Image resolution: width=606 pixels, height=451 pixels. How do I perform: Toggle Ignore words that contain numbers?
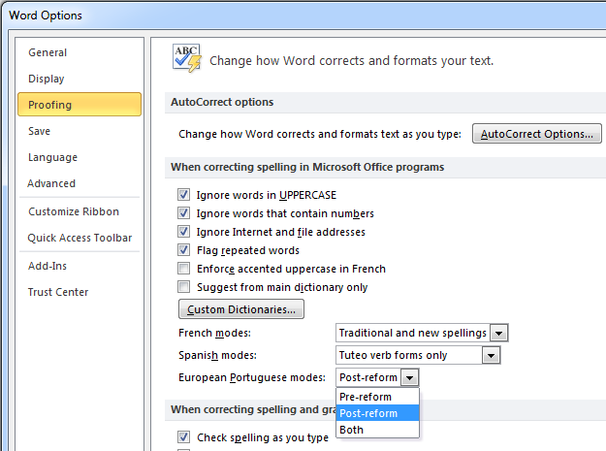point(183,213)
